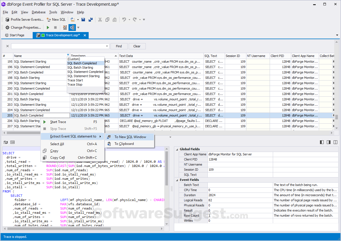Select the Profile Server Events icon
Image resolution: width=341 pixels, height=241 pixels.
click(x=7, y=19)
